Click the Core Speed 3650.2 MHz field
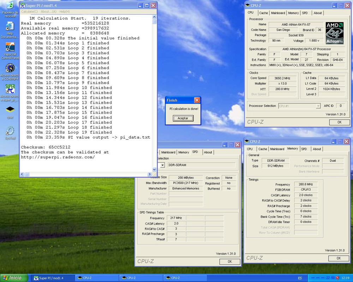 [x=282, y=78]
